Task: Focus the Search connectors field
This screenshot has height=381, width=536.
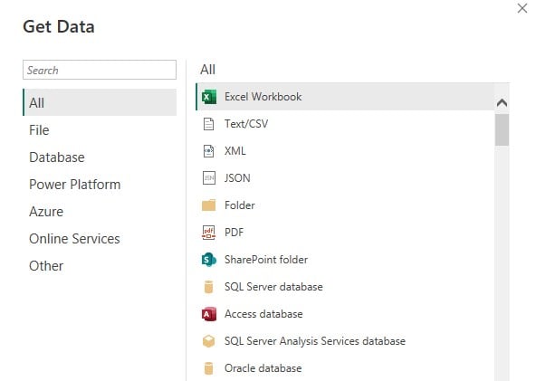Action: 100,70
